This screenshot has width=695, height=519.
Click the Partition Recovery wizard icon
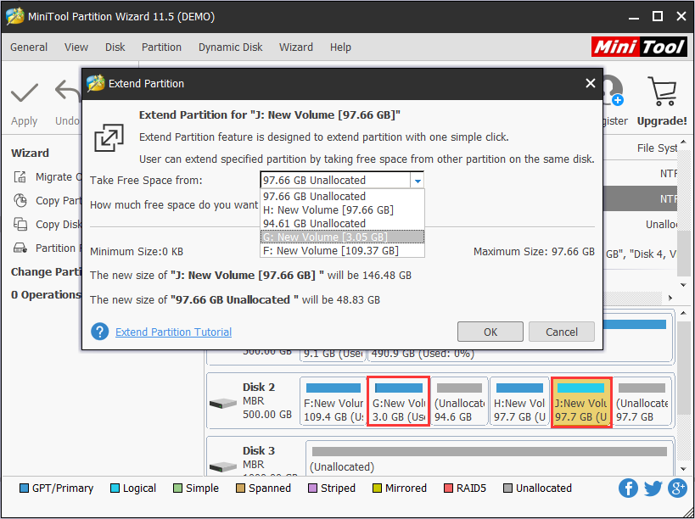(x=20, y=248)
